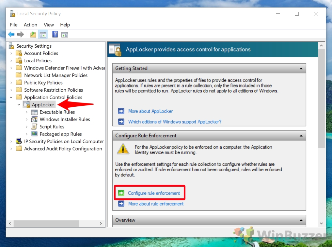This screenshot has height=247, width=332.
Task: Open the More about AppLocker link
Action: 150,111
